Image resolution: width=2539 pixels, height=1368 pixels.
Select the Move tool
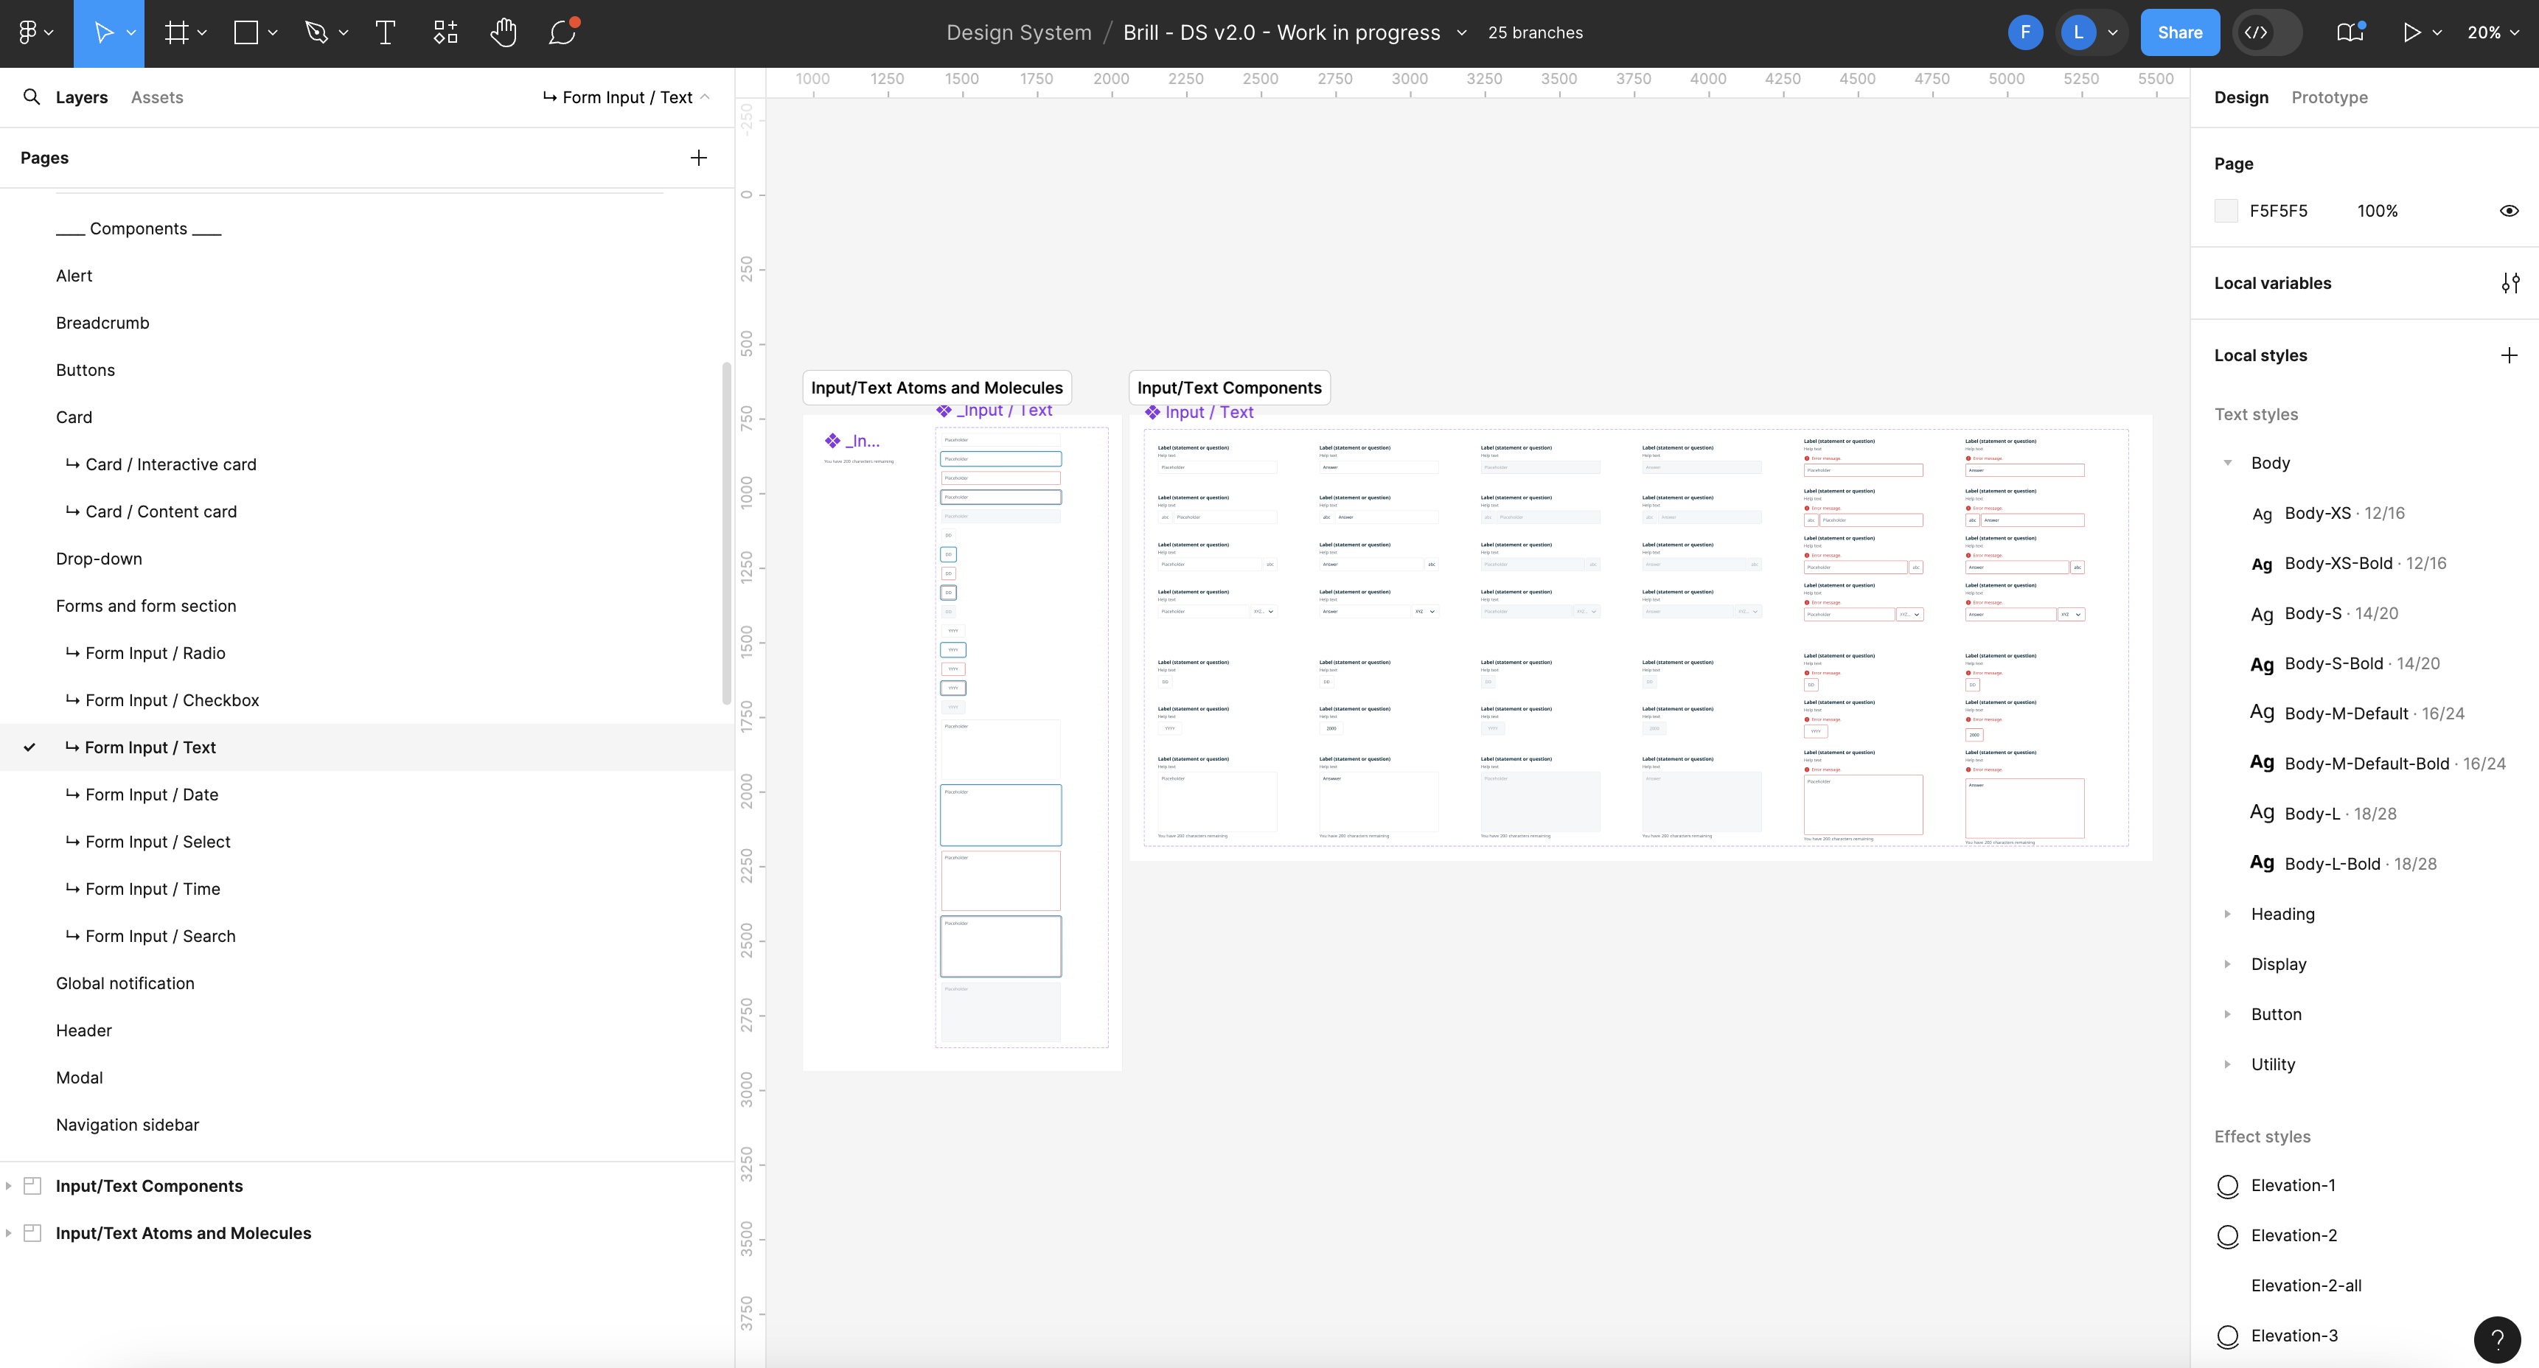pyautogui.click(x=102, y=32)
